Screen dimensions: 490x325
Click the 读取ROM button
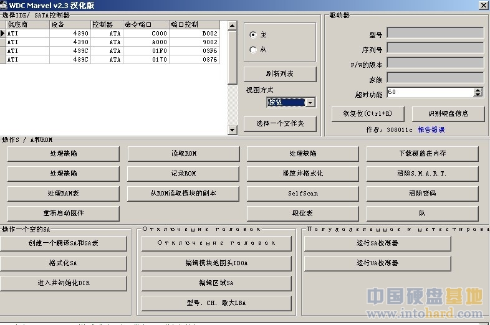183,154
